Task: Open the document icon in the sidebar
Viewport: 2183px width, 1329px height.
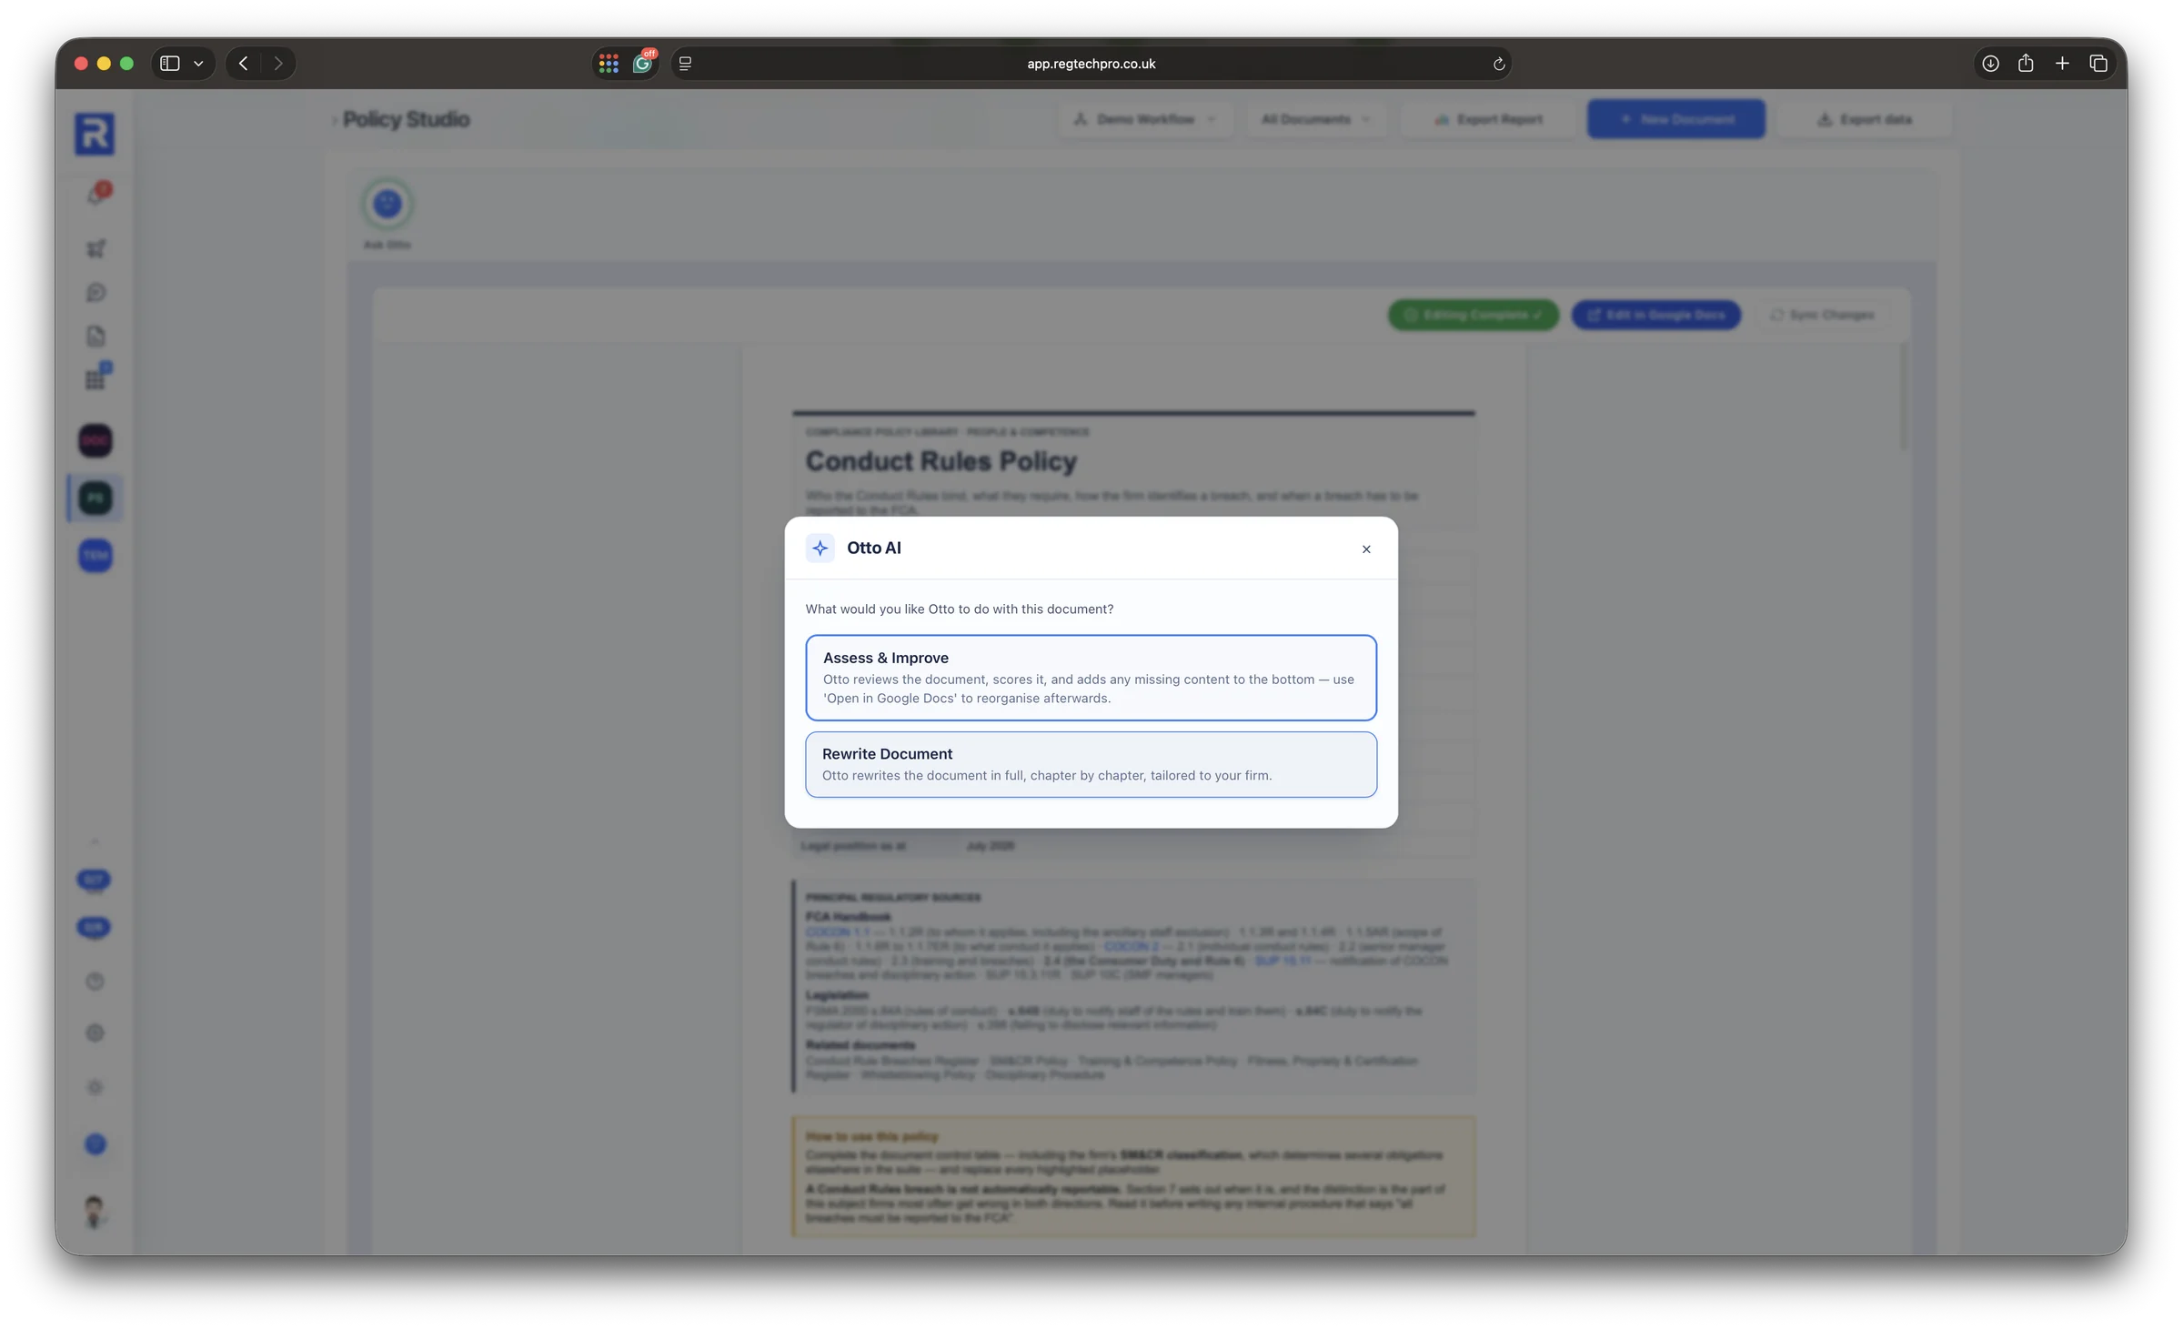Action: (96, 336)
